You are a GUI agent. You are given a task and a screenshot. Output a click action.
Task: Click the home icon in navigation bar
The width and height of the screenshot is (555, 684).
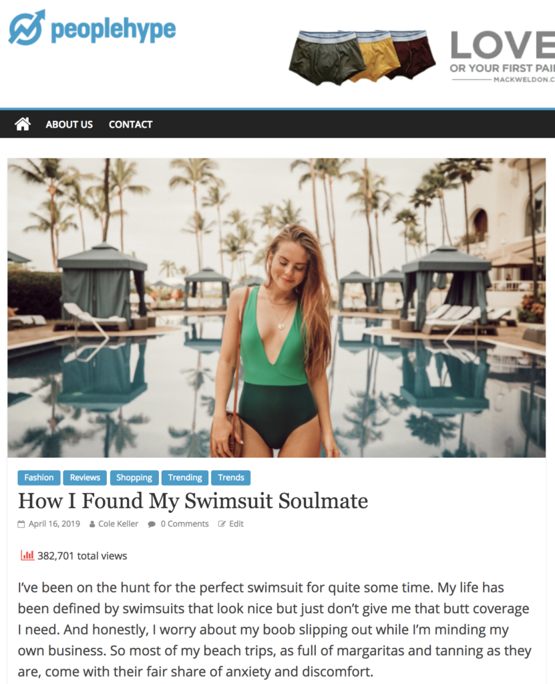click(x=23, y=124)
